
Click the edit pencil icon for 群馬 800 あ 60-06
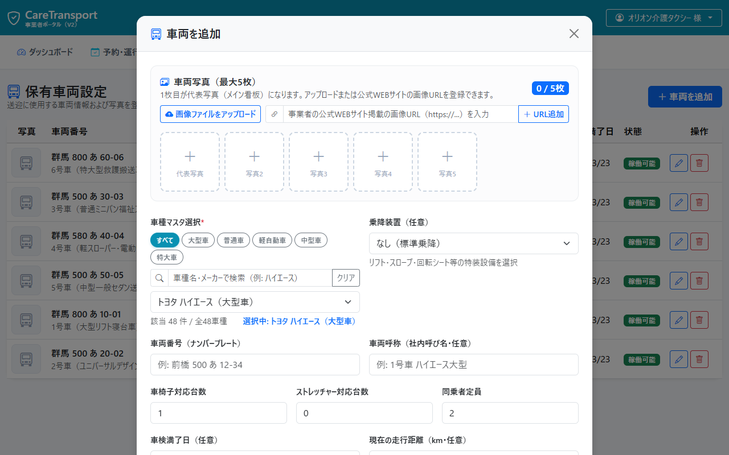click(x=679, y=163)
